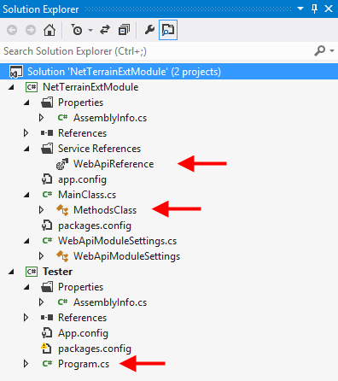Viewport: 338px width, 381px height.
Task: Collapse the Service References folder
Action: click(26, 149)
